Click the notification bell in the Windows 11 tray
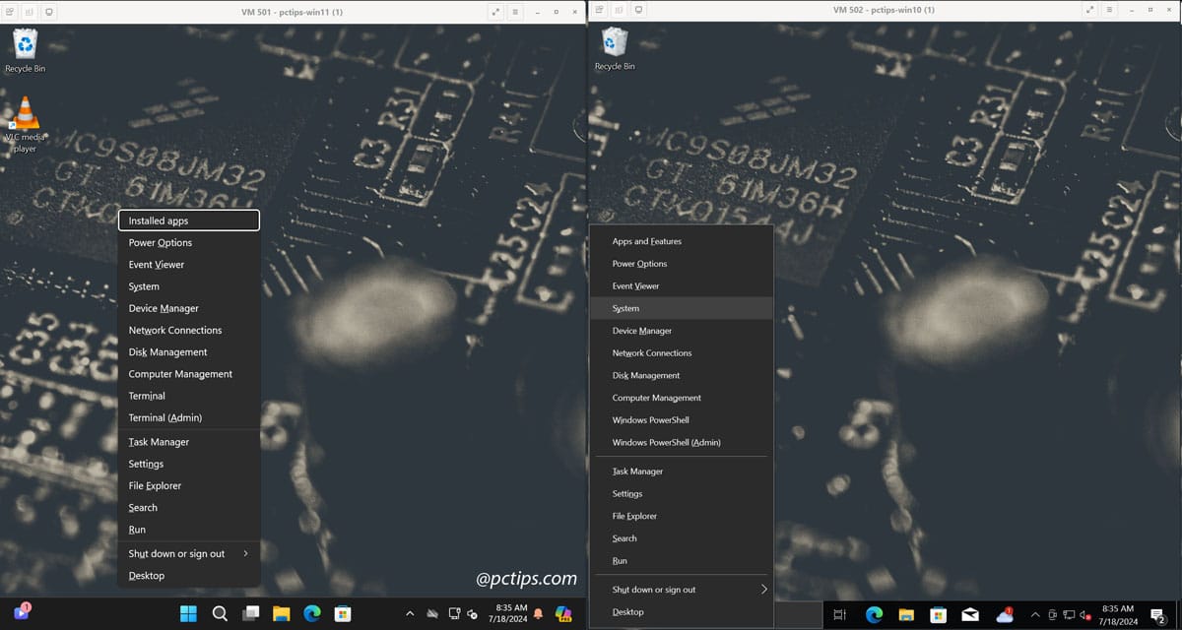This screenshot has height=630, width=1182. [538, 612]
